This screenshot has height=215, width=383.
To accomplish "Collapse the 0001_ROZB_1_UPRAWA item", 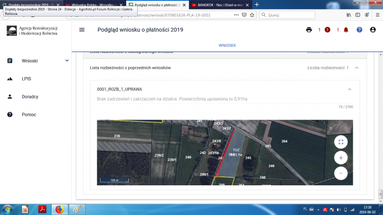I will click(349, 90).
